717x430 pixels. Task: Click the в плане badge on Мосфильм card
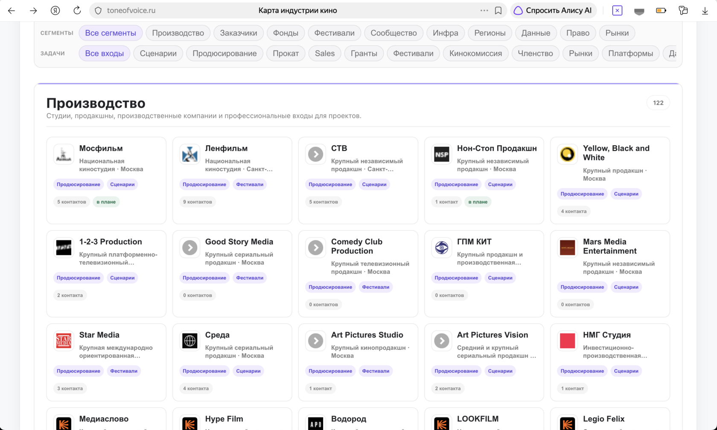(x=106, y=202)
